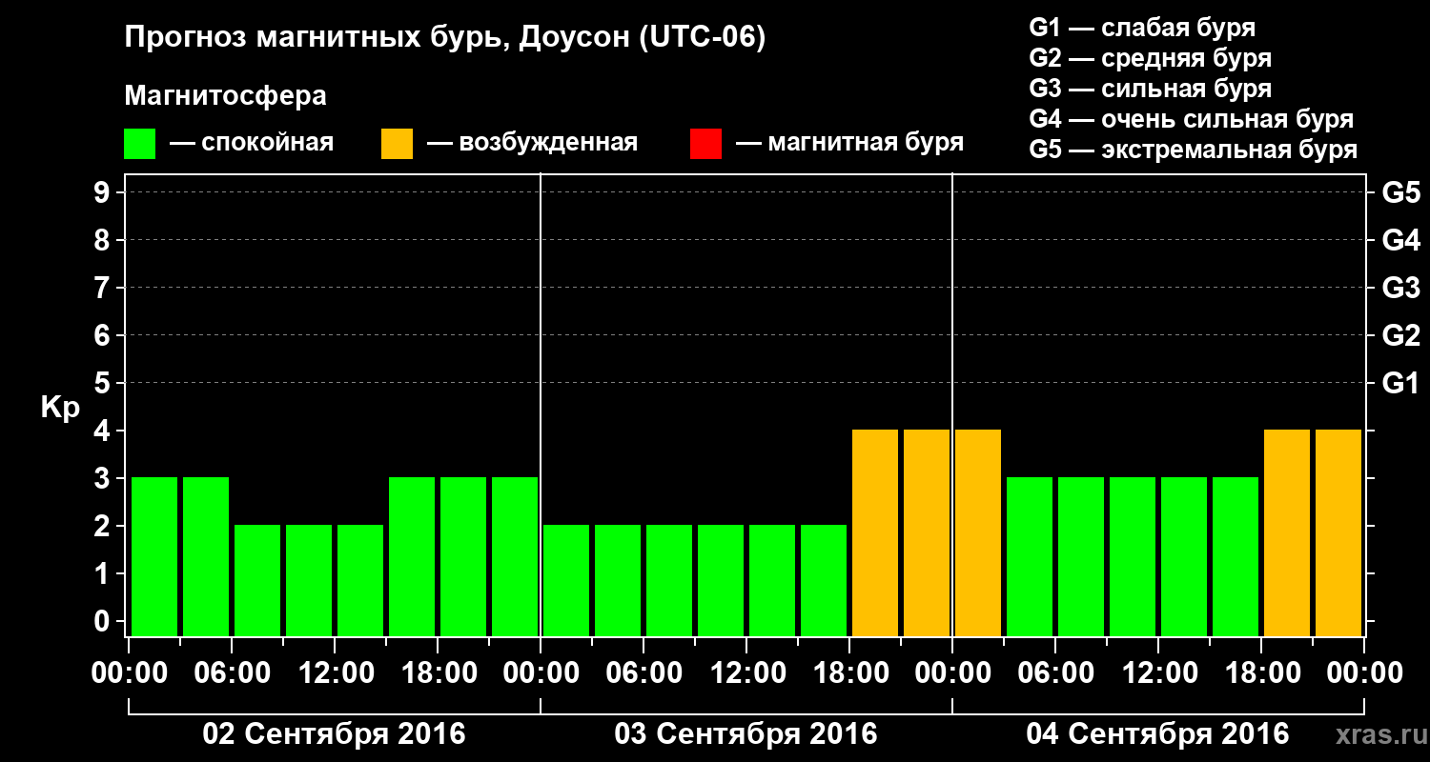Click the '03 Сентября 2016' date label

(746, 734)
